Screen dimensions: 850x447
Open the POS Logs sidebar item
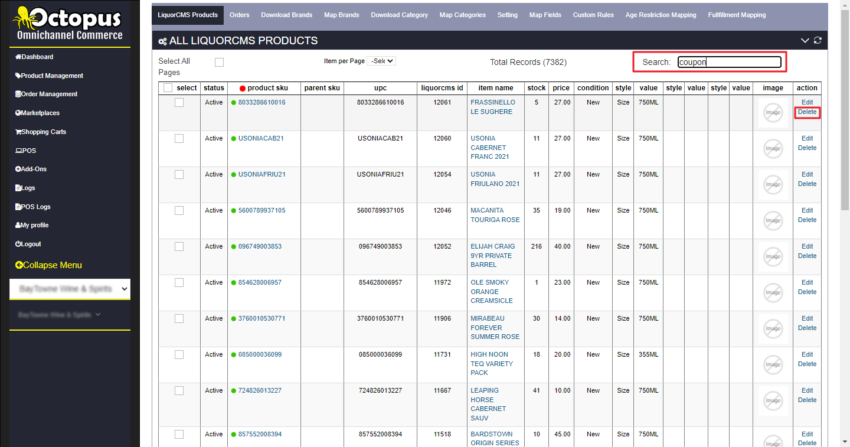point(35,207)
